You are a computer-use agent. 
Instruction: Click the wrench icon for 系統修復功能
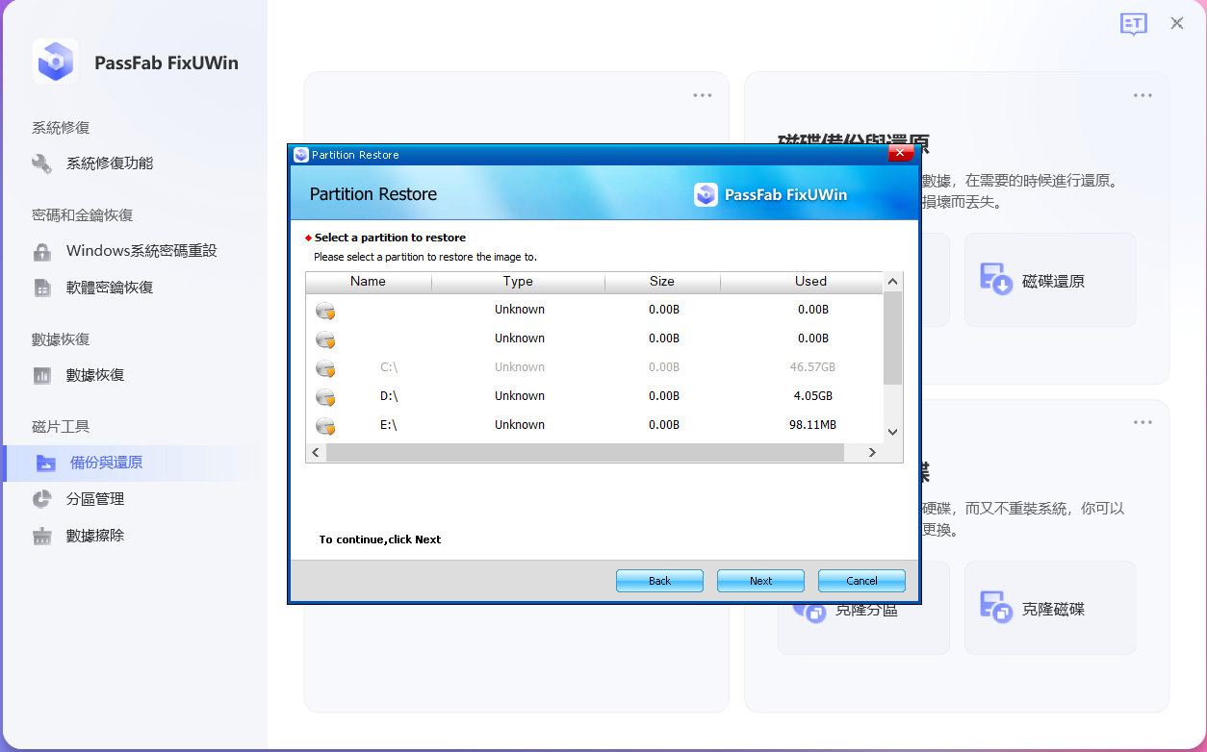pyautogui.click(x=42, y=163)
